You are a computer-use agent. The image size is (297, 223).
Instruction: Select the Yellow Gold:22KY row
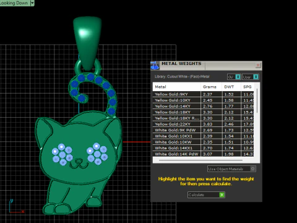click(203, 125)
